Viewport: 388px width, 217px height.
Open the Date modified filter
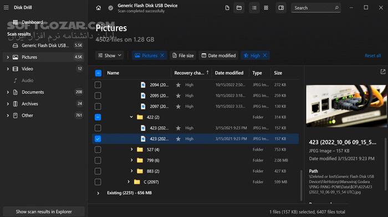(x=218, y=55)
